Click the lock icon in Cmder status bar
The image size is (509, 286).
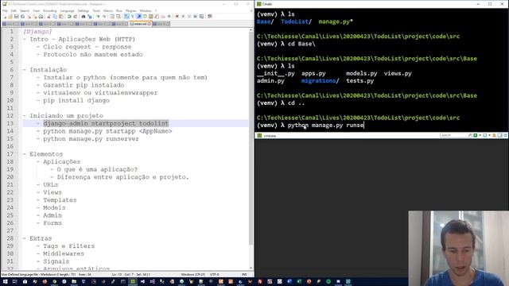tap(494, 135)
